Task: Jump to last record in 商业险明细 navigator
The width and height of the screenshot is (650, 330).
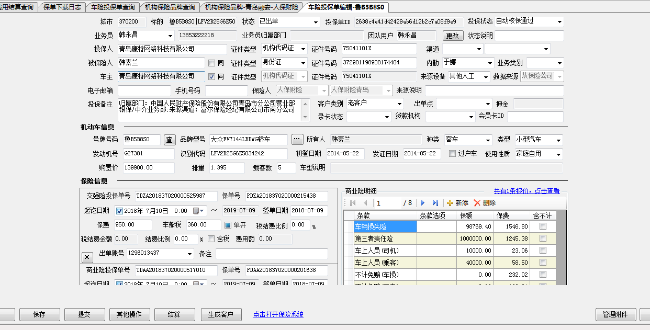Action: (x=435, y=203)
